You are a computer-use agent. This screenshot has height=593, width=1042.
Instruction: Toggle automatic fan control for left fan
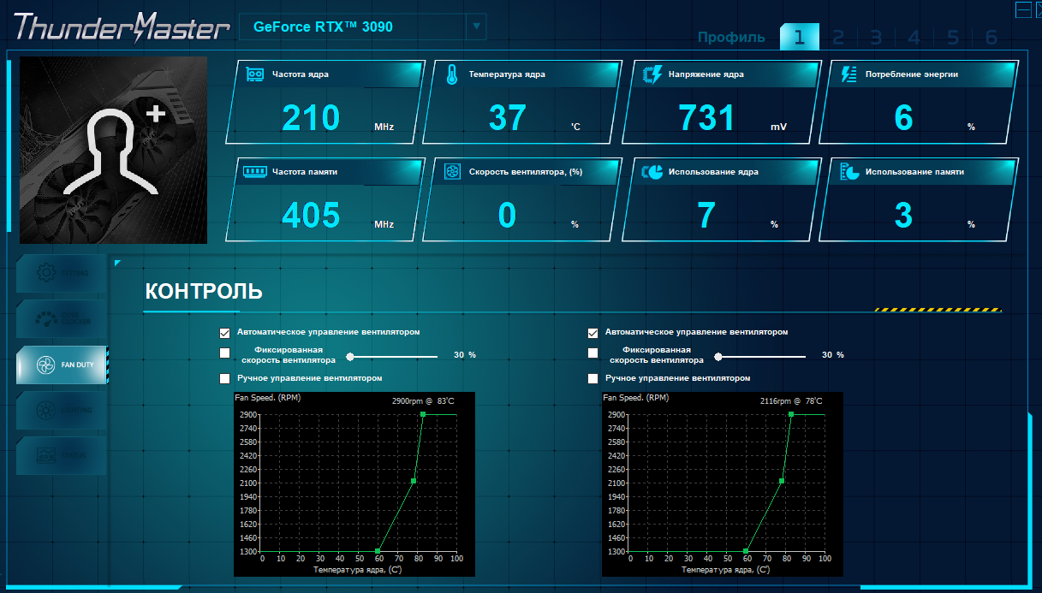(225, 332)
